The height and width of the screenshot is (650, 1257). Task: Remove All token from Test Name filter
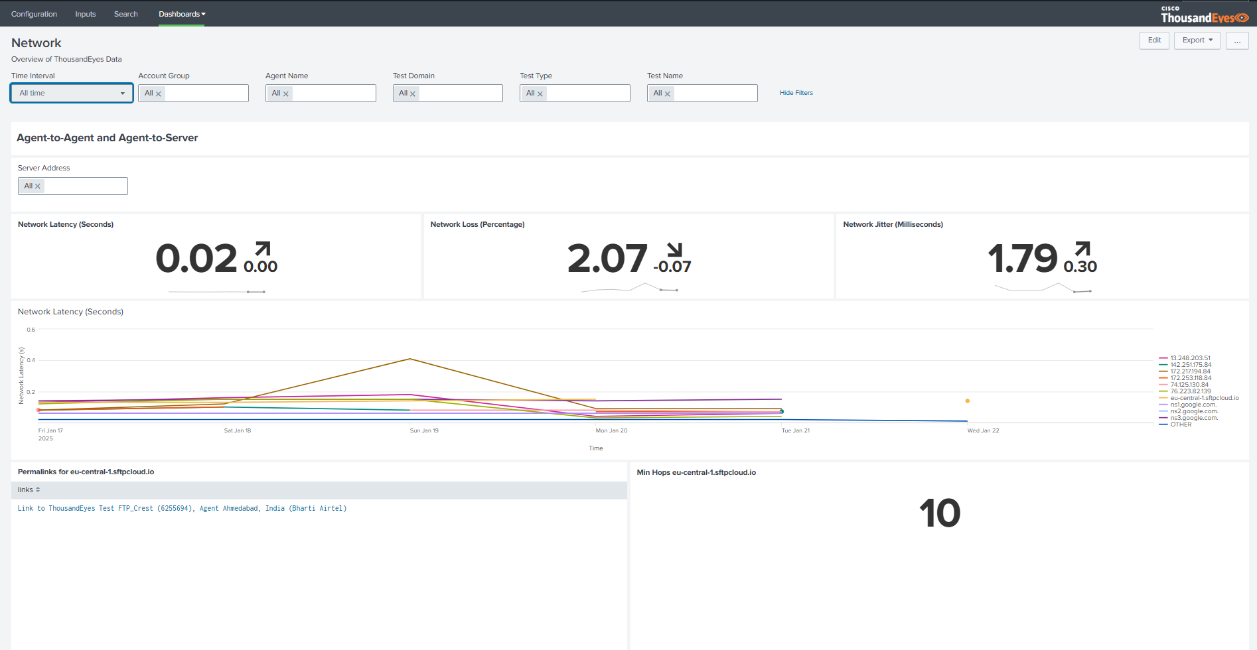coord(668,94)
